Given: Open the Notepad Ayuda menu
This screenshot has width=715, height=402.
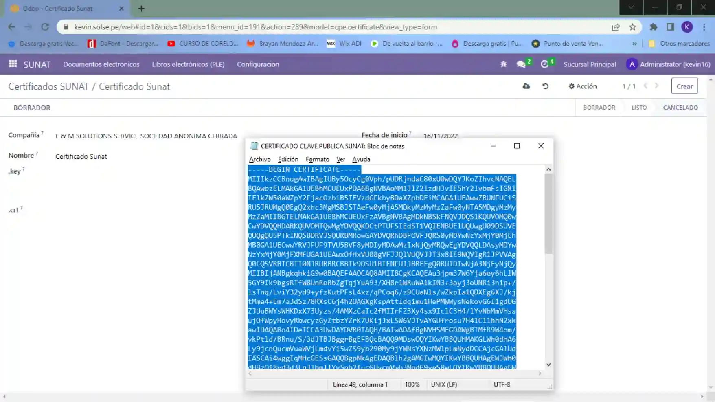Looking at the screenshot, I should [361, 159].
